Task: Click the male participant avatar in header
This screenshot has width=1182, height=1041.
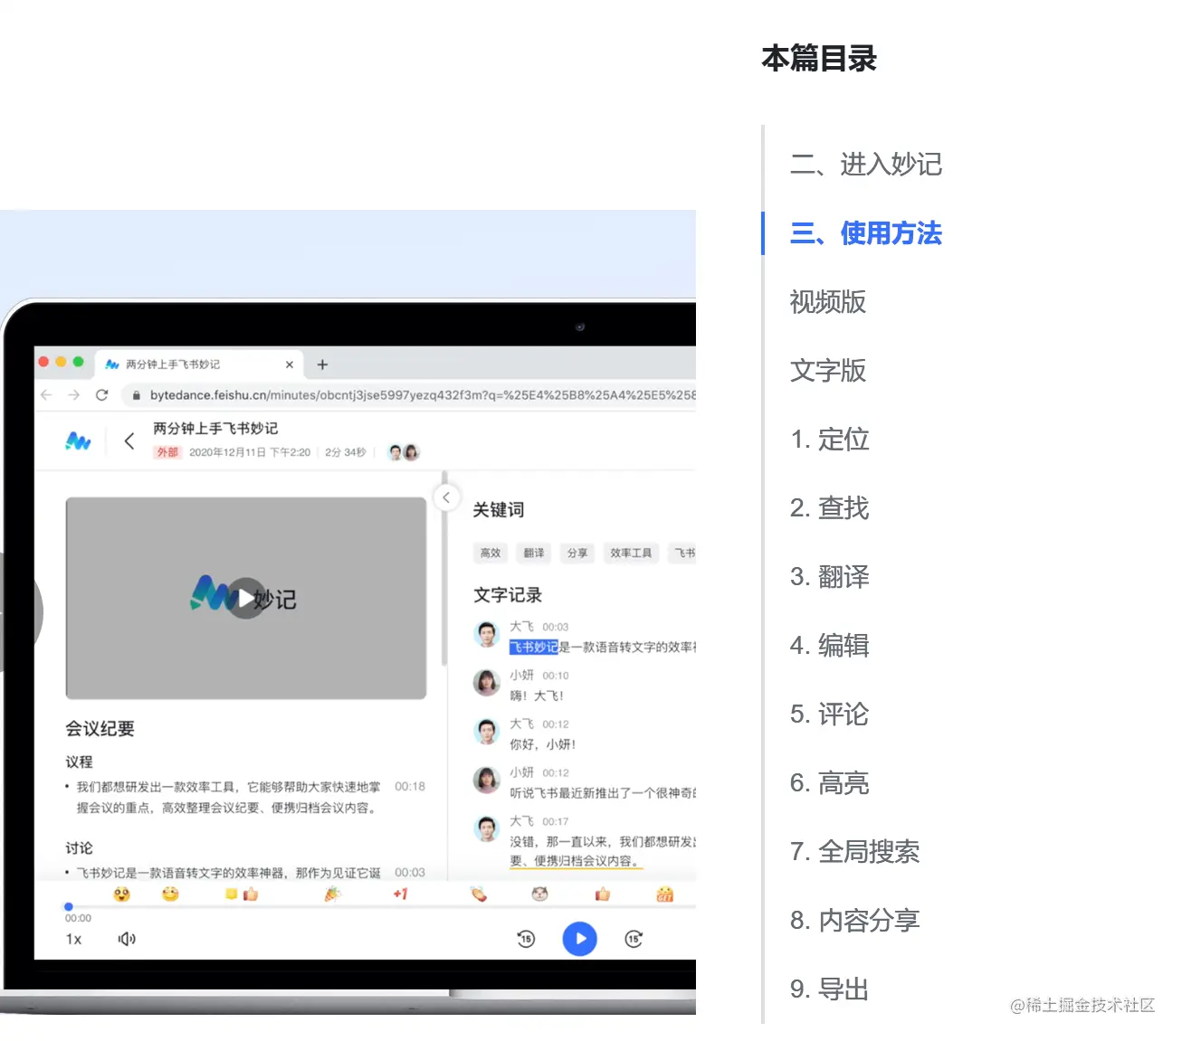Action: pyautogui.click(x=396, y=452)
